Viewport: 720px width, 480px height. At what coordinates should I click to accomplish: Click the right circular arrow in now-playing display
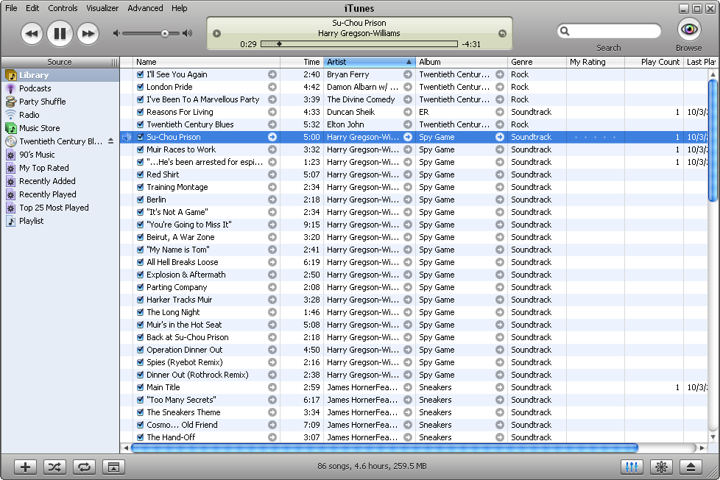(x=502, y=33)
